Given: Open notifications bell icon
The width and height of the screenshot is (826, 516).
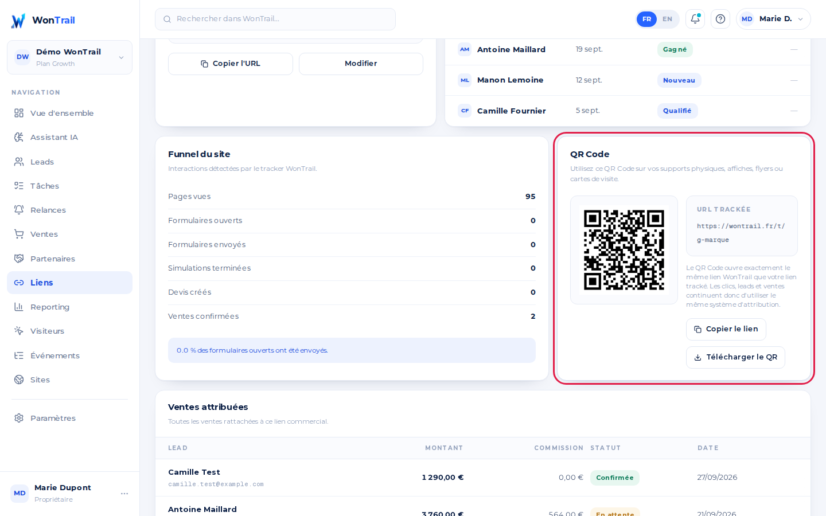Looking at the screenshot, I should pyautogui.click(x=695, y=19).
